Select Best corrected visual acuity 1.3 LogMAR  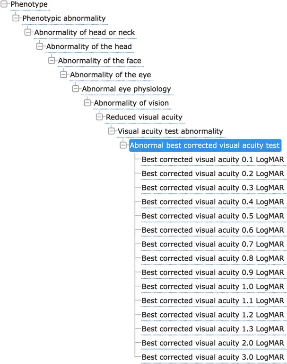[x=213, y=329]
